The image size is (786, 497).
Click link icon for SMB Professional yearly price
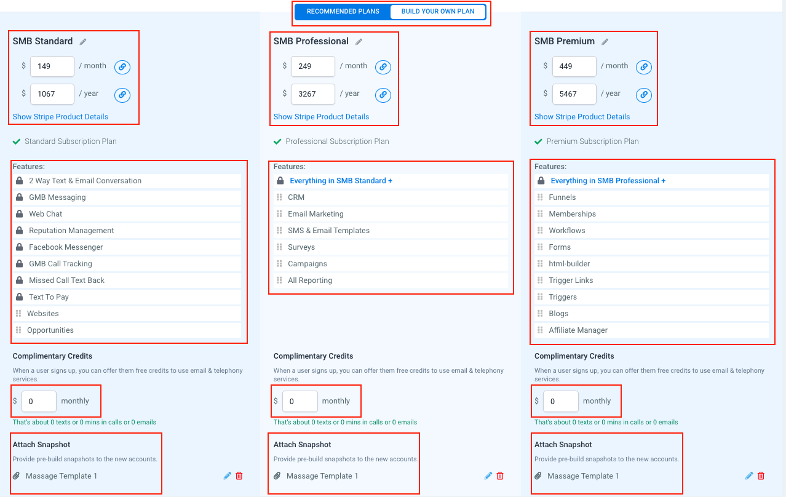(383, 95)
